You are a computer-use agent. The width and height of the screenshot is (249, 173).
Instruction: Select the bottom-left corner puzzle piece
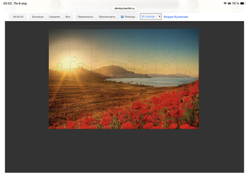(x=59, y=119)
